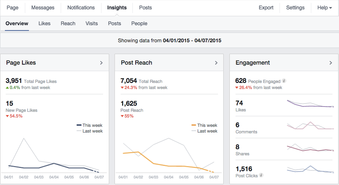Viewport: 339px width, 185px height.
Task: Open the Messages top tab
Action: [x=43, y=8]
